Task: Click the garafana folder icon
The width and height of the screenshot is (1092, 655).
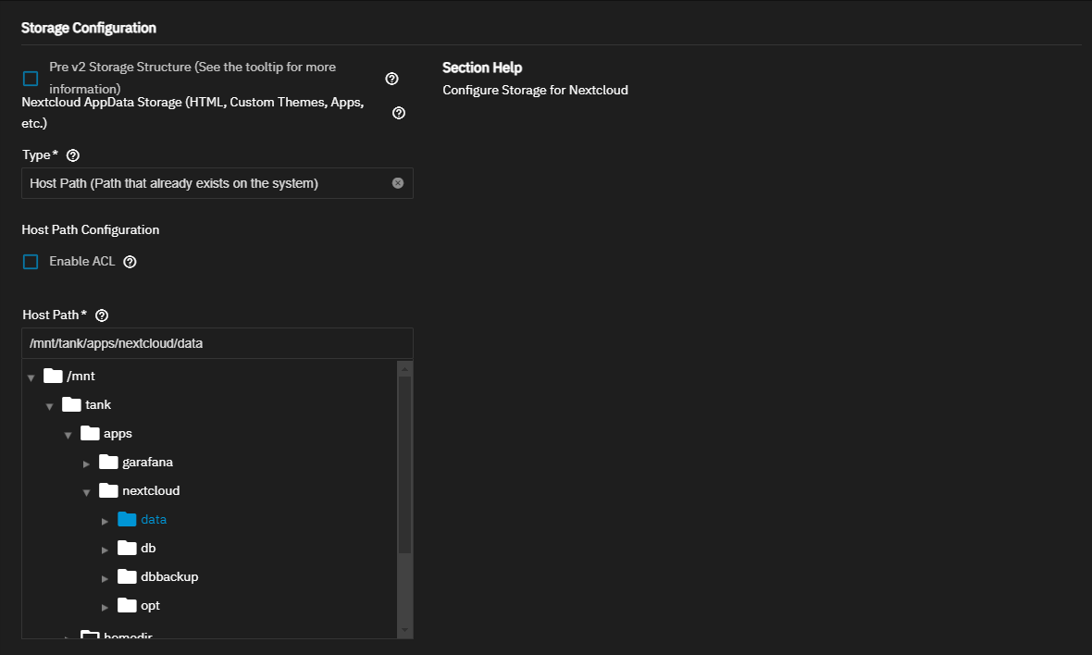Action: 108,462
